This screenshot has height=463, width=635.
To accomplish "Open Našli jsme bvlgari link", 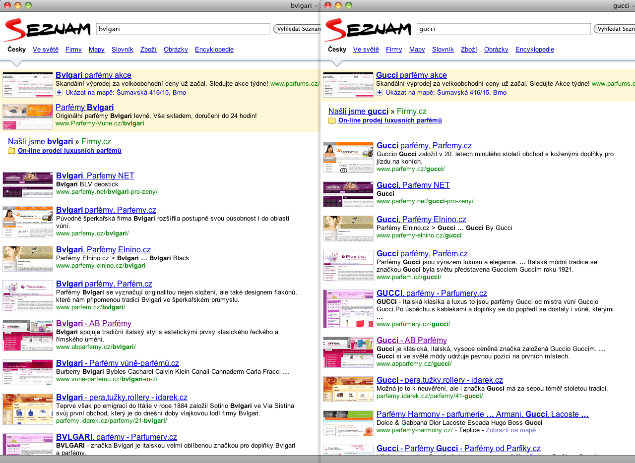I will 41,141.
